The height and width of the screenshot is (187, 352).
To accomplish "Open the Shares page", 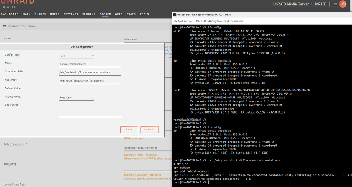I will pyautogui.click(x=40, y=14).
